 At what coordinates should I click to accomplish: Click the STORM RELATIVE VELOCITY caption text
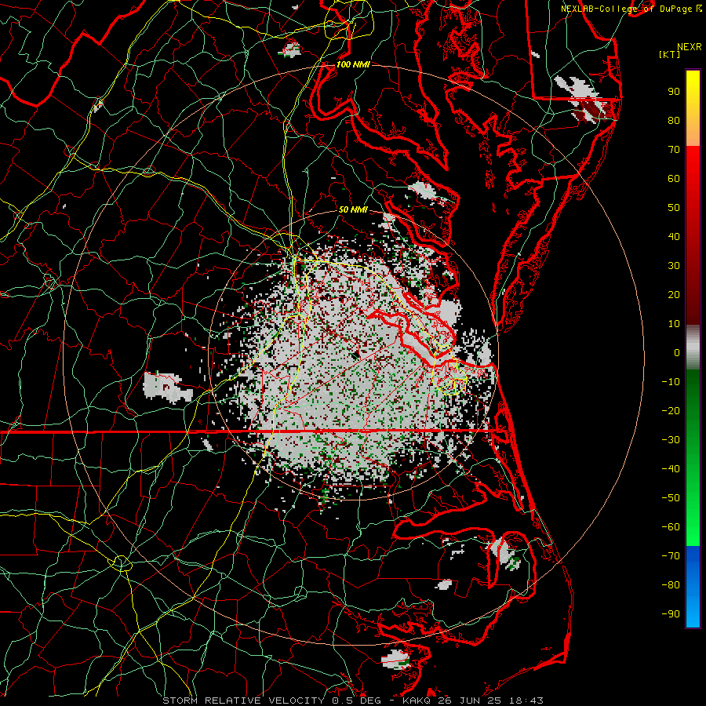point(245,701)
